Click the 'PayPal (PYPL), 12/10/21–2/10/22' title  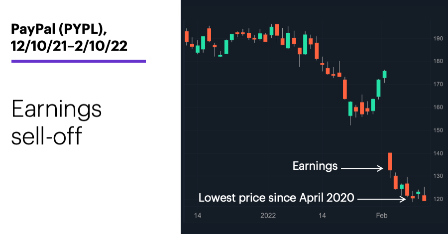[x=69, y=37]
